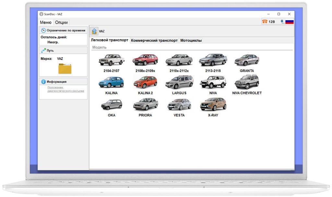Click the USB connection plug icon
This screenshot has width=332, height=197.
point(282,22)
